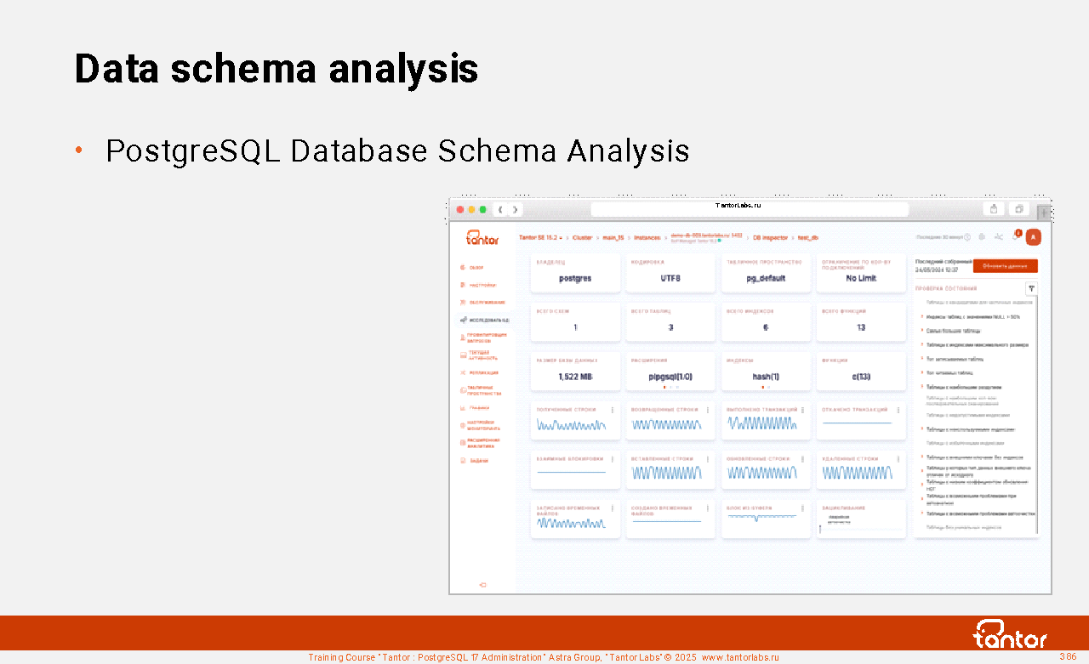Viewport: 1089px width, 664px height.
Task: Click the gear settings icon in header
Action: coord(983,237)
